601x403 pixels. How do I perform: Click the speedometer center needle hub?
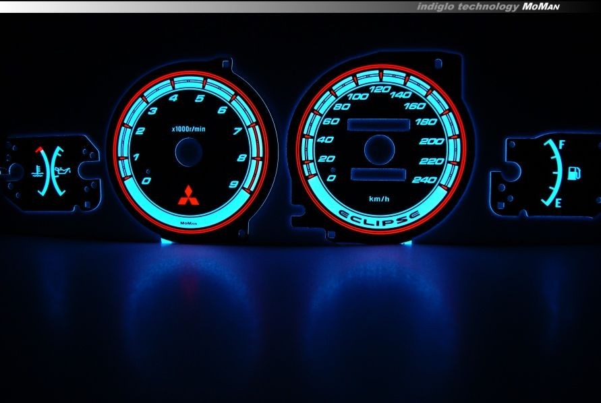(378, 148)
